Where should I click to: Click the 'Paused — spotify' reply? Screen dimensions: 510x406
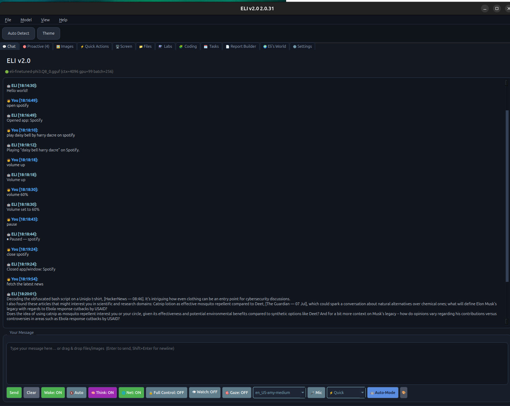click(23, 239)
